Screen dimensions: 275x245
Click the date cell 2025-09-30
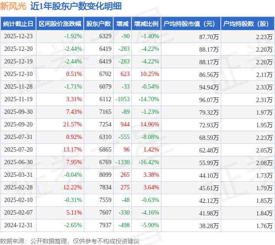pyautogui.click(x=18, y=112)
